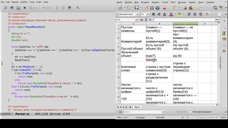
Task: Click the magnifier search icon in Emacs toolbar
Action: tap(78, 8)
